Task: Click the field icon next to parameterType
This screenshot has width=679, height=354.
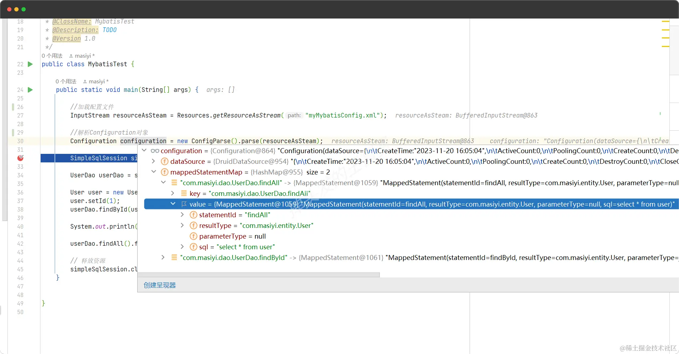Action: click(x=194, y=236)
